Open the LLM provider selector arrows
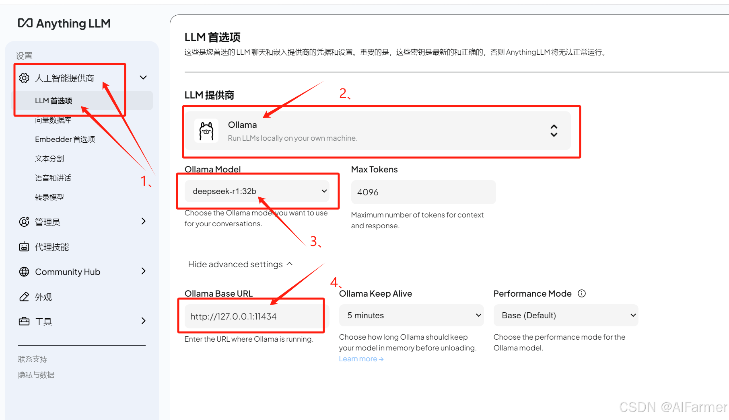Image resolution: width=729 pixels, height=420 pixels. tap(554, 131)
